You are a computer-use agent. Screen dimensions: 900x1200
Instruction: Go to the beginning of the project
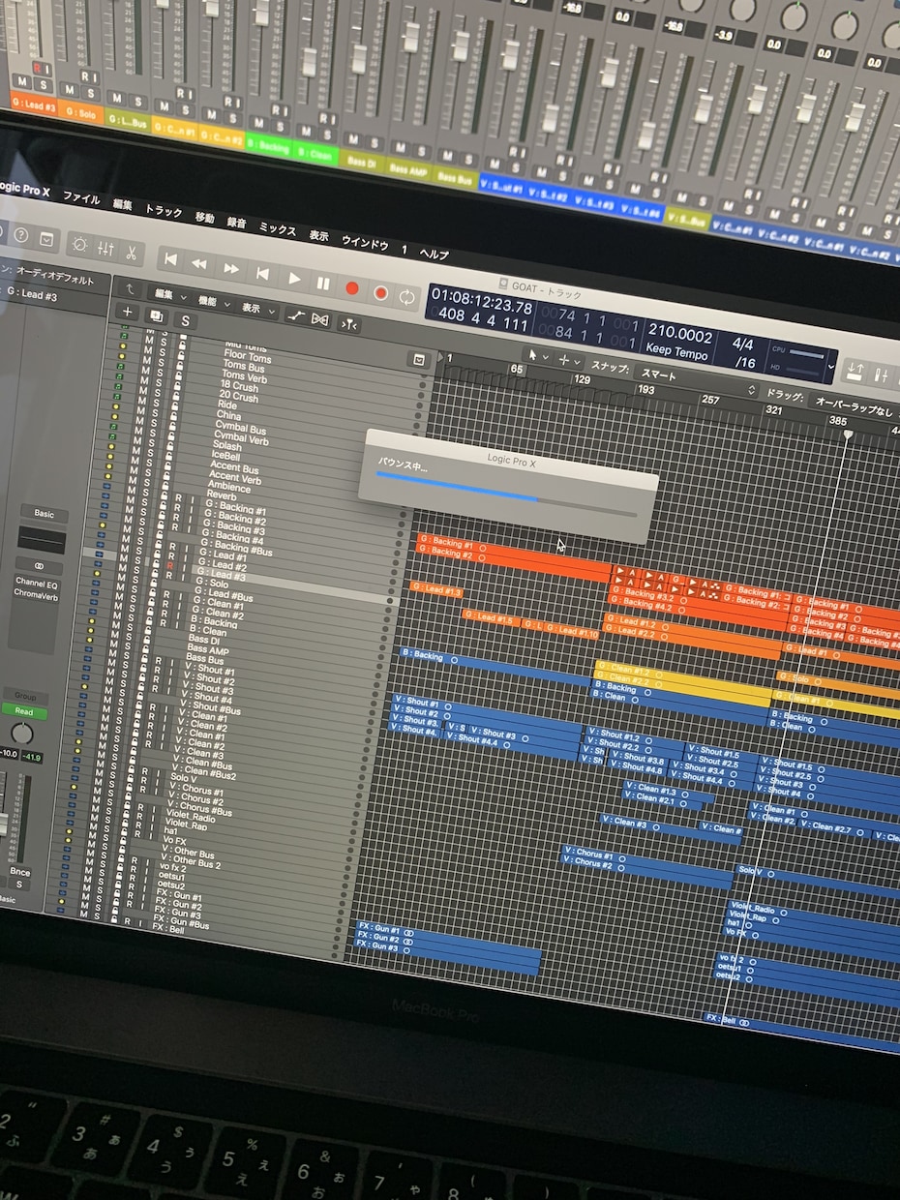tap(170, 258)
